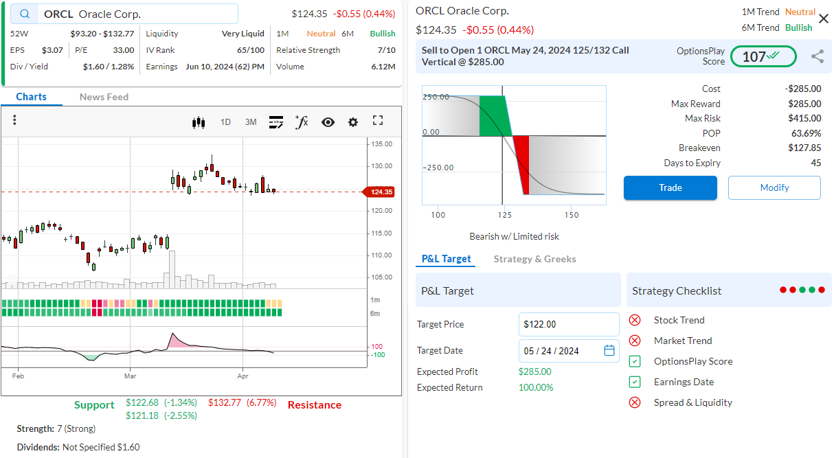The image size is (834, 458).
Task: Change candlestick chart type
Action: [x=199, y=122]
